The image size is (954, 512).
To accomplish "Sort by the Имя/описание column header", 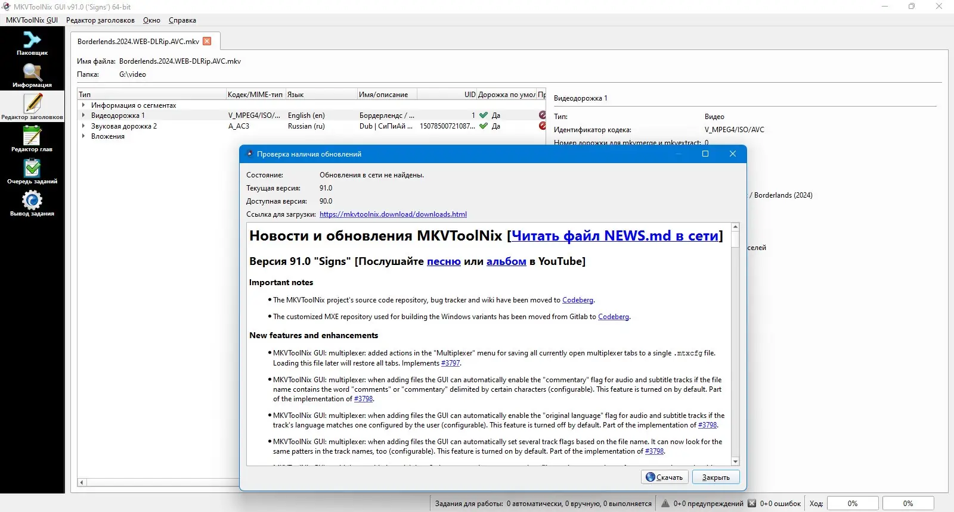I will pyautogui.click(x=387, y=95).
